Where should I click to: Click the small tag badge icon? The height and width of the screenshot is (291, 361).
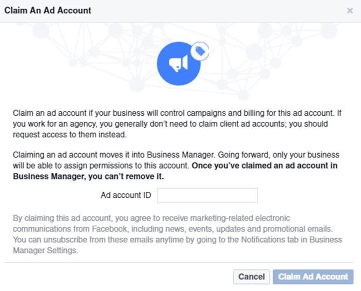point(200,51)
